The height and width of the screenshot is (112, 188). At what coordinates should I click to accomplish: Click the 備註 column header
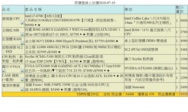point(128,9)
